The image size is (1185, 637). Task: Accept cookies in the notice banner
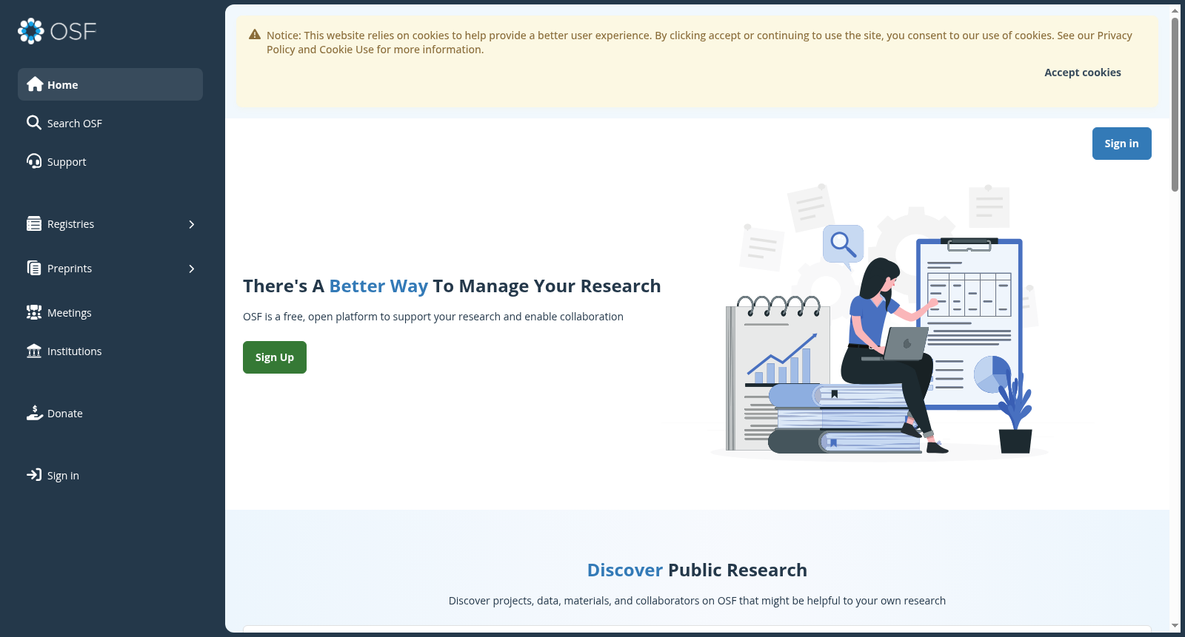click(x=1082, y=73)
